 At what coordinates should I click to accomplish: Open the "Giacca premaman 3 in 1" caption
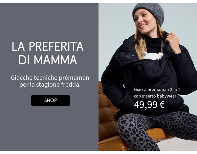pyautogui.click(x=157, y=90)
